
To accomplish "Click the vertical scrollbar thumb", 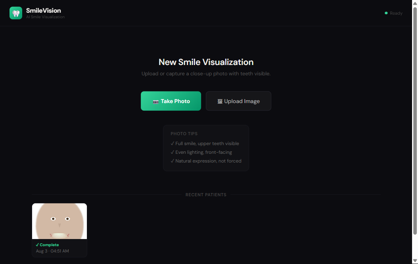I will pos(415,121).
